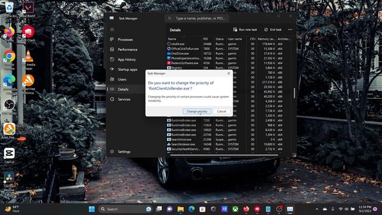
Task: Cancel the change priority dialog
Action: 221,112
